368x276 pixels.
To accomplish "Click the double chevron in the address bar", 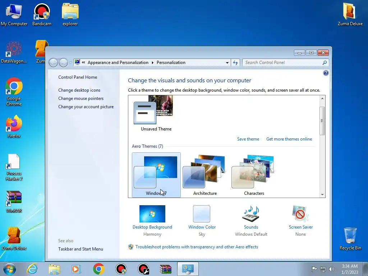I will click(83, 63).
